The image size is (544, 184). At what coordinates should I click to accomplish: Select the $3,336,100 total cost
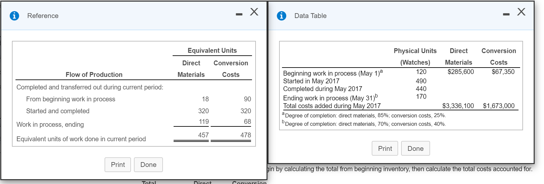[x=458, y=106]
